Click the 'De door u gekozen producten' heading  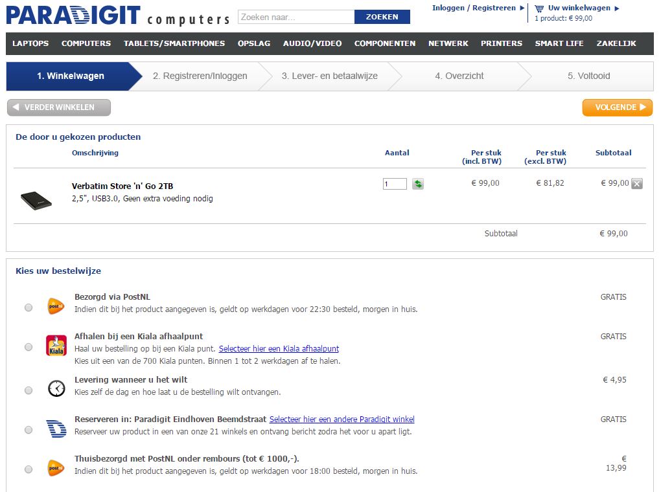(x=78, y=137)
